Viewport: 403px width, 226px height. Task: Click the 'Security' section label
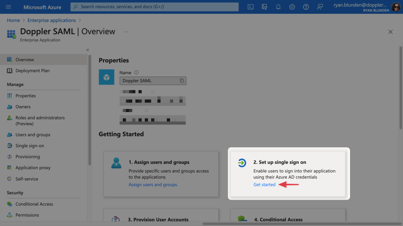pos(15,193)
